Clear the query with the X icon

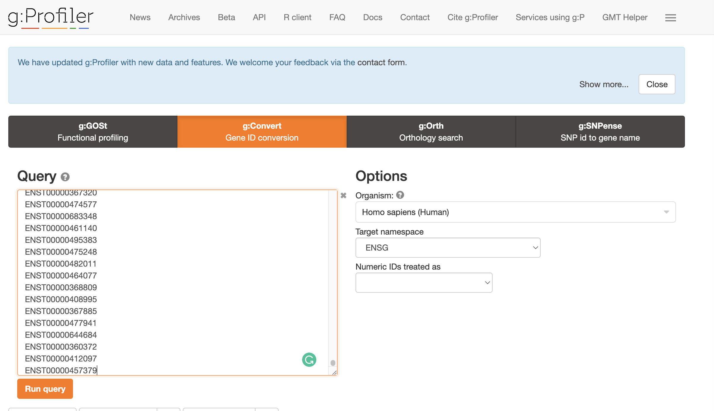(x=343, y=195)
